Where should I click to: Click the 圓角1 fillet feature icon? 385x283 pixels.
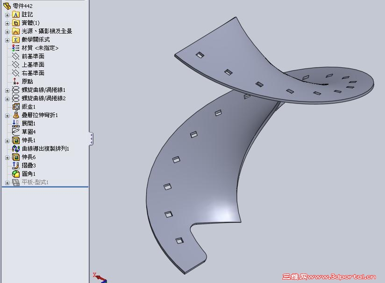pyautogui.click(x=16, y=174)
